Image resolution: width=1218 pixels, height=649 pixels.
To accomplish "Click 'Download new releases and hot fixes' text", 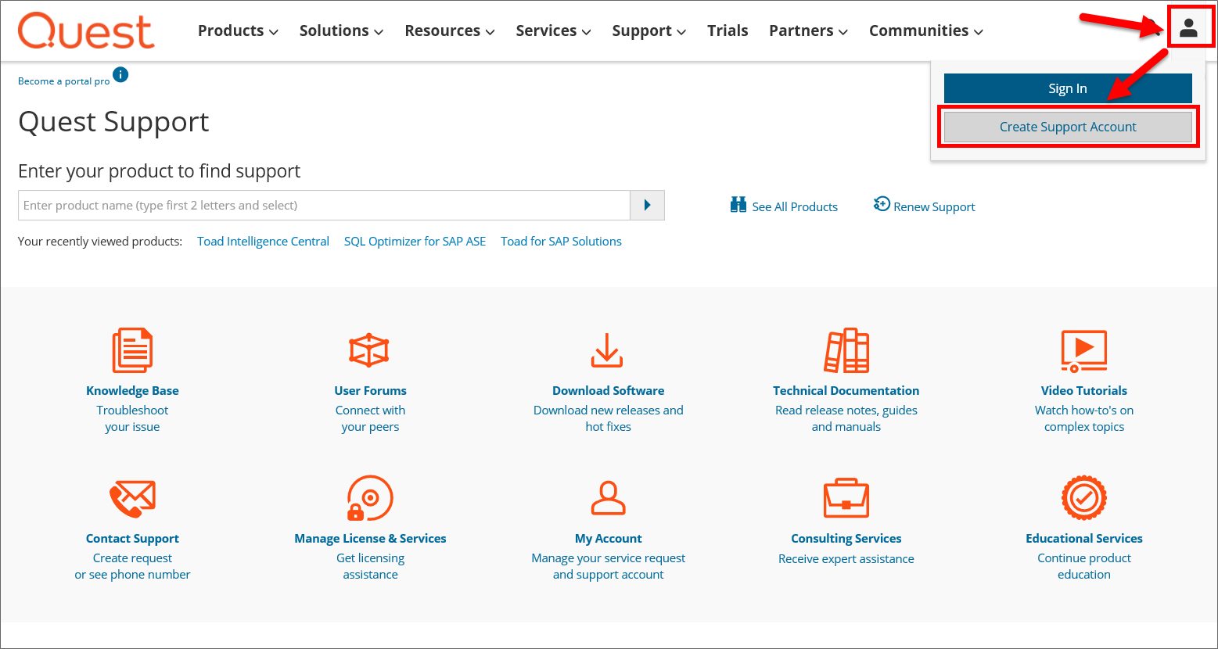I will tap(608, 418).
